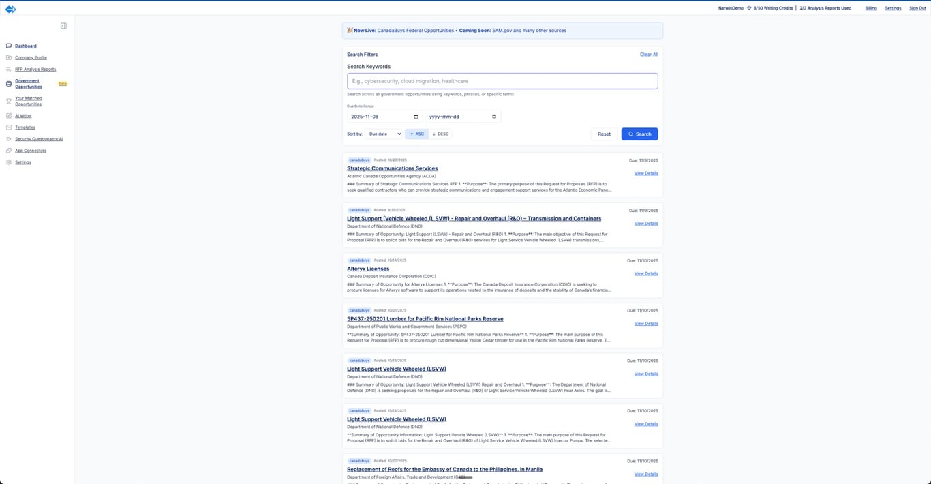Open the Sort by Due date dropdown
Image resolution: width=931 pixels, height=484 pixels.
point(384,134)
